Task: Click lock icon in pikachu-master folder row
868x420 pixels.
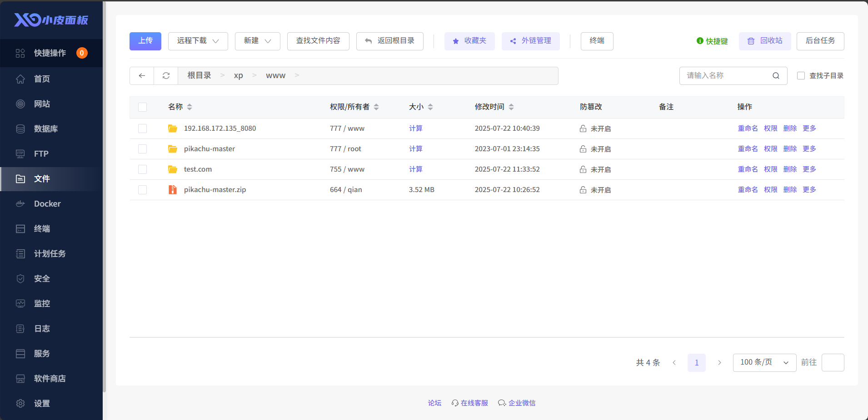Action: [583, 149]
